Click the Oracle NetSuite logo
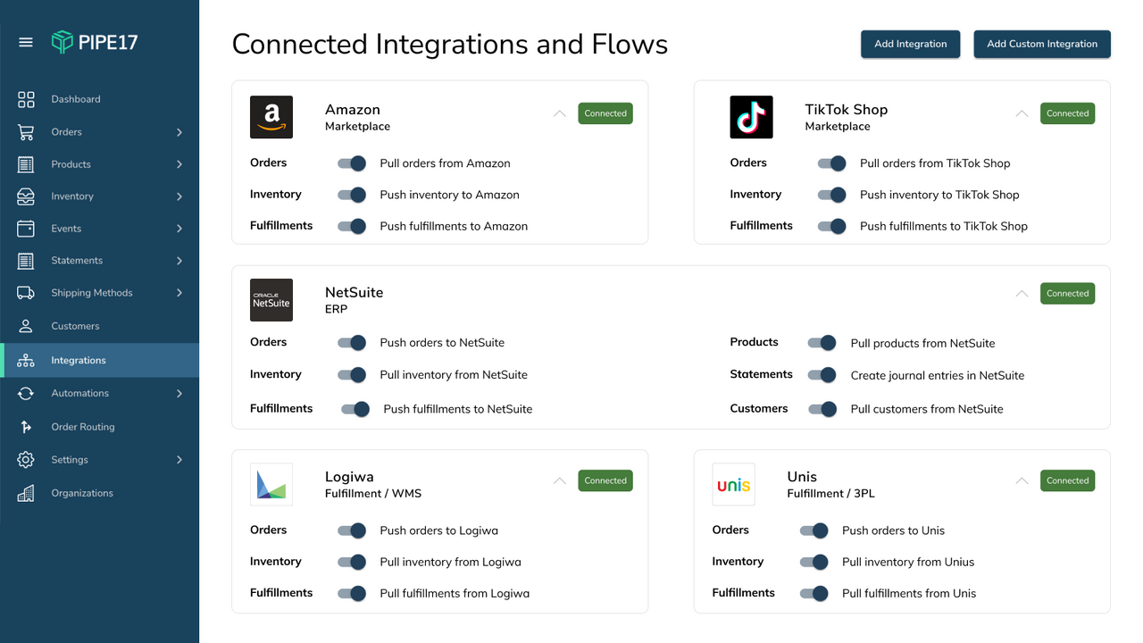The height and width of the screenshot is (643, 1143). click(271, 300)
